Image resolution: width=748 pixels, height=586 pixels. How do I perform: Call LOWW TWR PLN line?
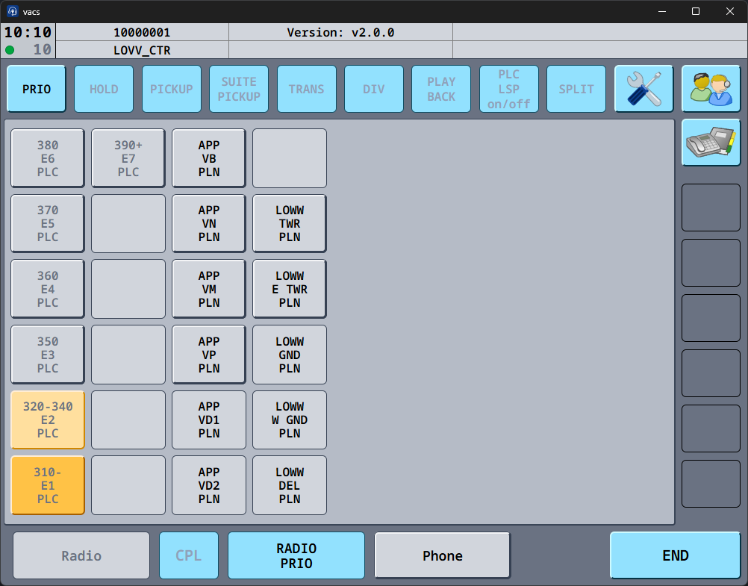click(x=290, y=224)
